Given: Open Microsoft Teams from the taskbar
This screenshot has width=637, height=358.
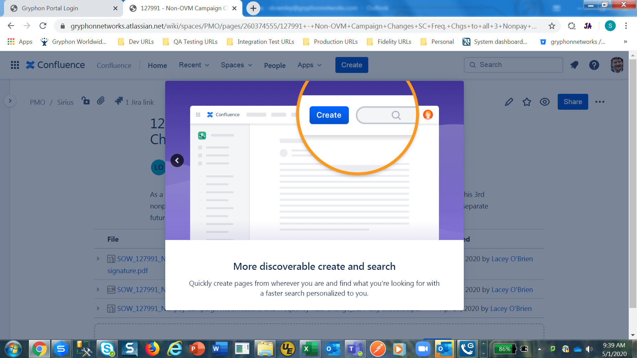Looking at the screenshot, I should click(355, 349).
